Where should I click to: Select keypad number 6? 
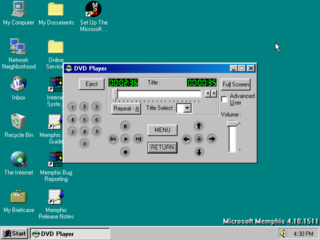tap(96, 119)
